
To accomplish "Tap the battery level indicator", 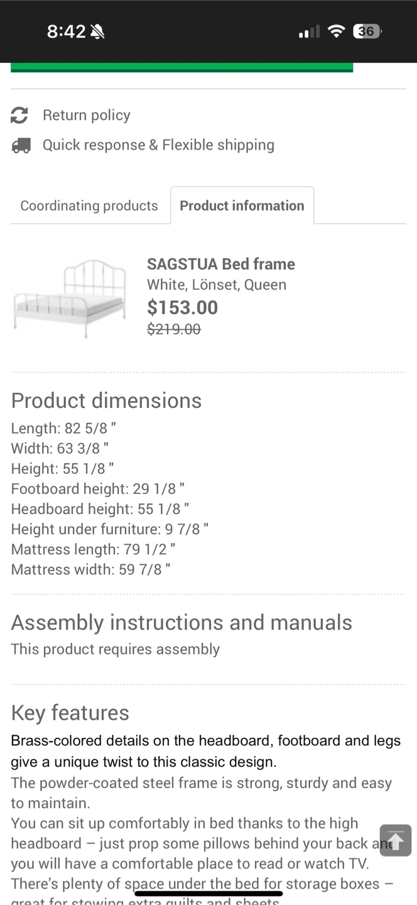I will click(x=367, y=31).
